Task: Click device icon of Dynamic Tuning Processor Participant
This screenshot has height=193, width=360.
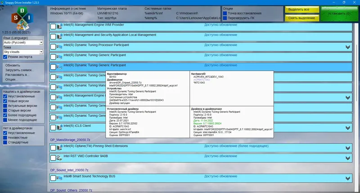Action: [x=59, y=47]
